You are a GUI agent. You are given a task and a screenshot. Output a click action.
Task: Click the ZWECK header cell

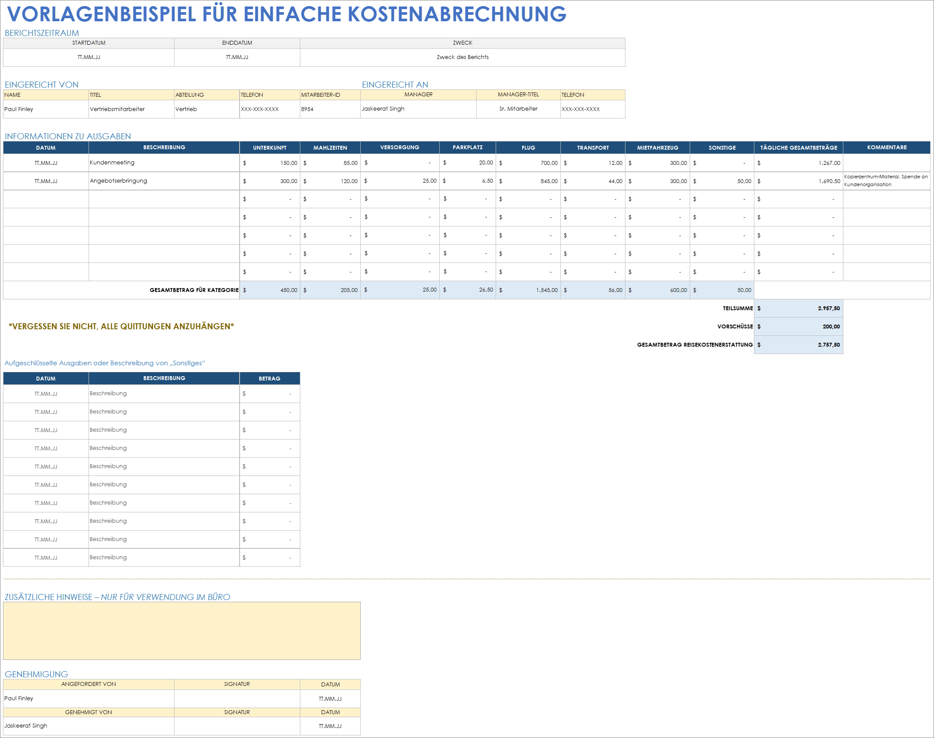pyautogui.click(x=463, y=43)
